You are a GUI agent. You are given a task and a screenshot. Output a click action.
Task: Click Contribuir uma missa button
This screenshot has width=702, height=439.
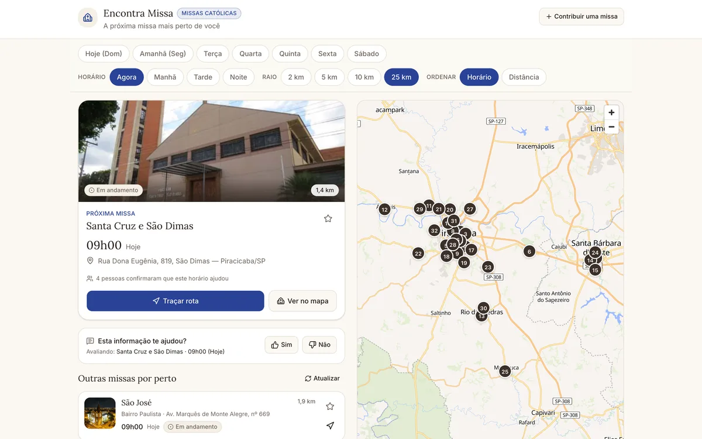pyautogui.click(x=581, y=16)
